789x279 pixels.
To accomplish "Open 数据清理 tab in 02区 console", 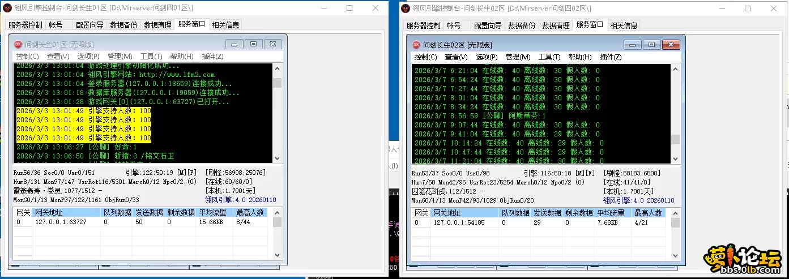I will coord(556,25).
